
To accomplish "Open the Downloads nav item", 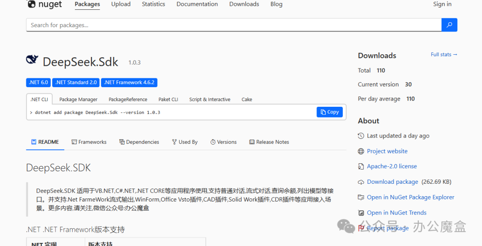I will 244,4.
